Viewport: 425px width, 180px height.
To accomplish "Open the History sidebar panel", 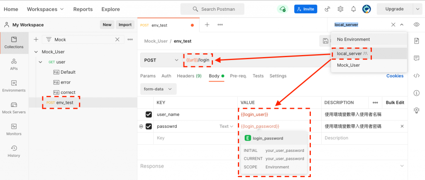I will [x=14, y=151].
